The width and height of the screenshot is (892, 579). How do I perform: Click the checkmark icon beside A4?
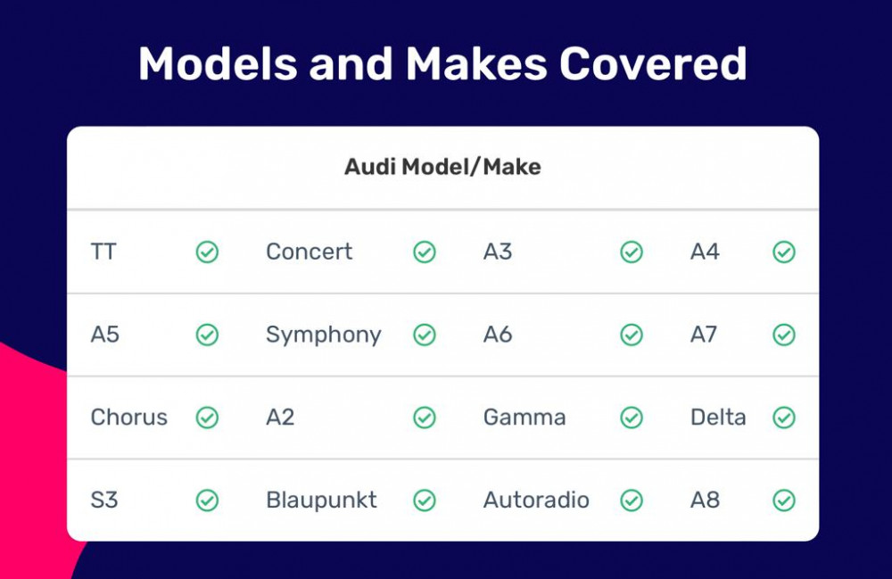click(x=784, y=252)
